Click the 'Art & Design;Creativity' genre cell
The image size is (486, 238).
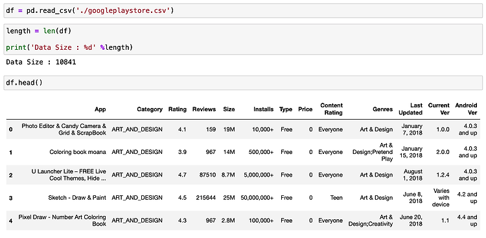pyautogui.click(x=371, y=221)
